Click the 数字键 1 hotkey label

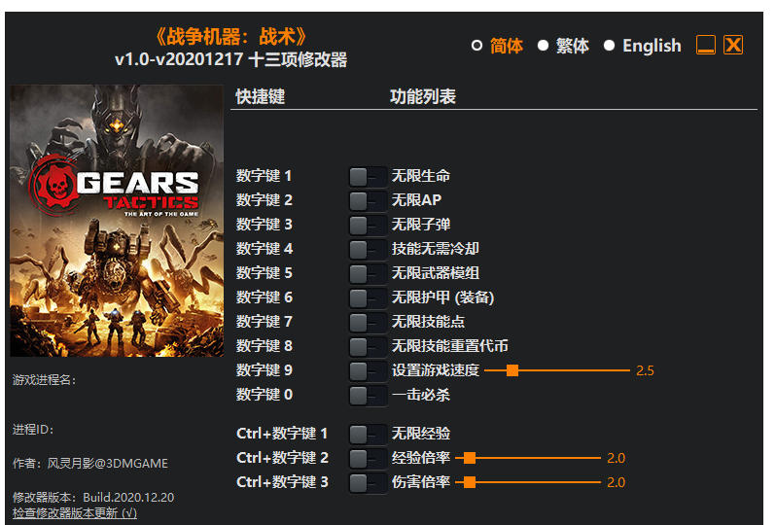(264, 176)
